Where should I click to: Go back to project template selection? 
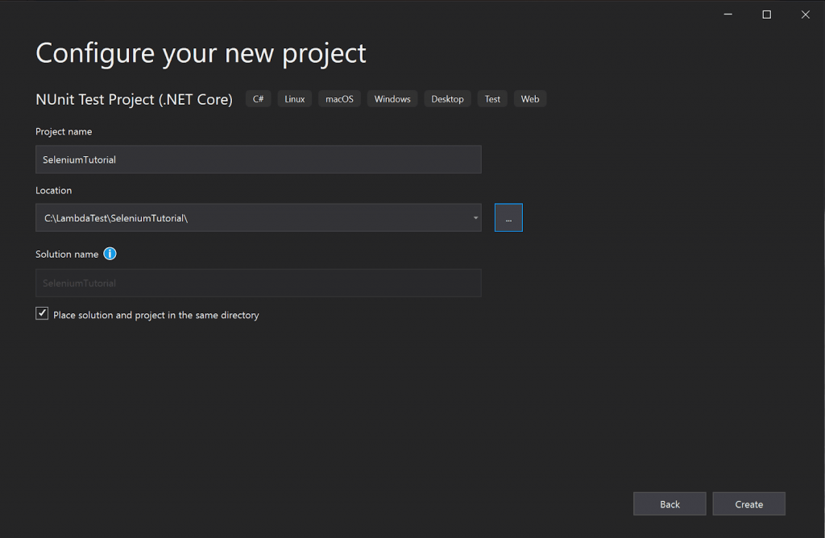[669, 503]
